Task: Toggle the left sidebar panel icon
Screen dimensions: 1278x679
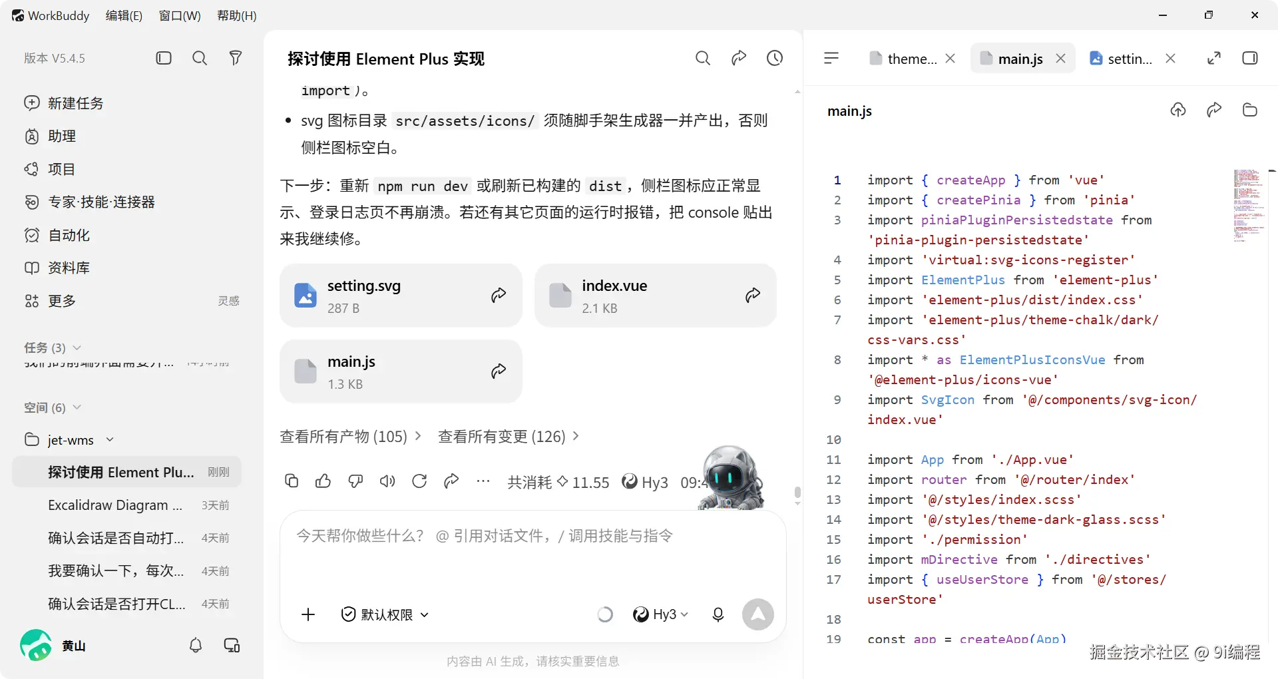Action: (164, 58)
